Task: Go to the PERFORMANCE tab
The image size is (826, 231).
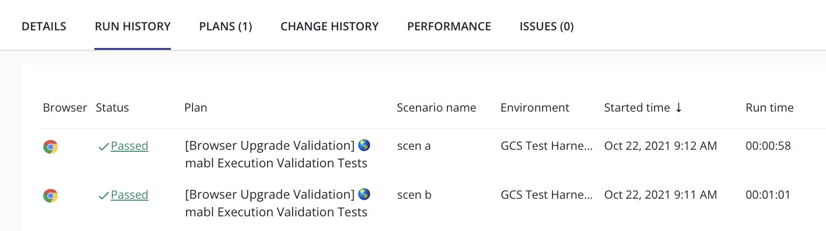Action: [449, 26]
